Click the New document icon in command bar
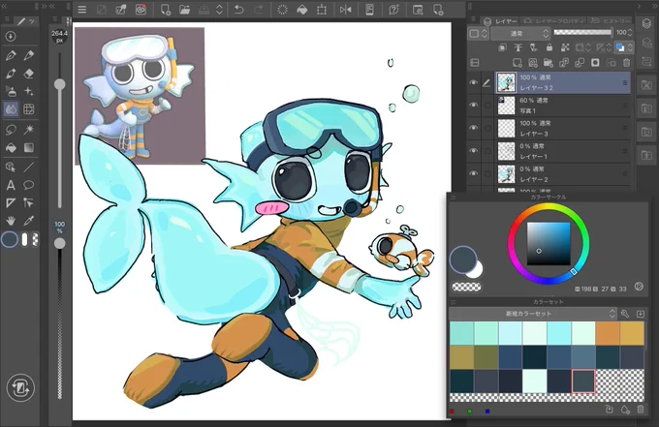This screenshot has width=659, height=427. 166,10
